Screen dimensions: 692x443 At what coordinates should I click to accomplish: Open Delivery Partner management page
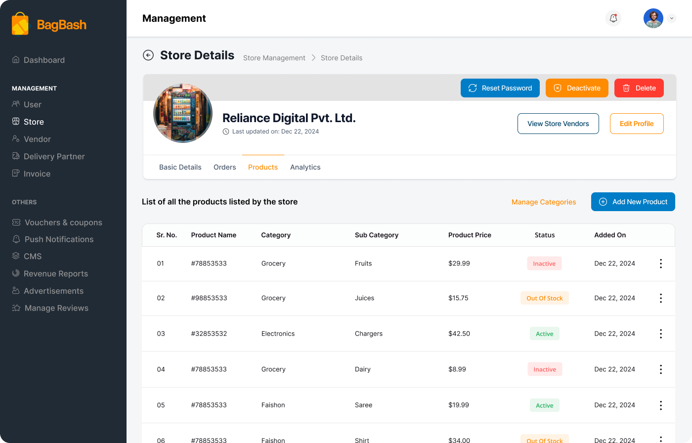click(x=54, y=156)
